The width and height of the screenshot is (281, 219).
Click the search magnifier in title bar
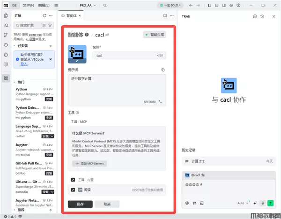click(105, 5)
